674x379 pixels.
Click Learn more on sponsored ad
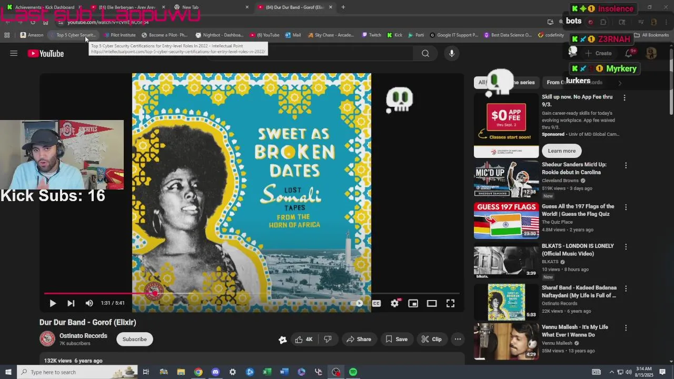562,151
